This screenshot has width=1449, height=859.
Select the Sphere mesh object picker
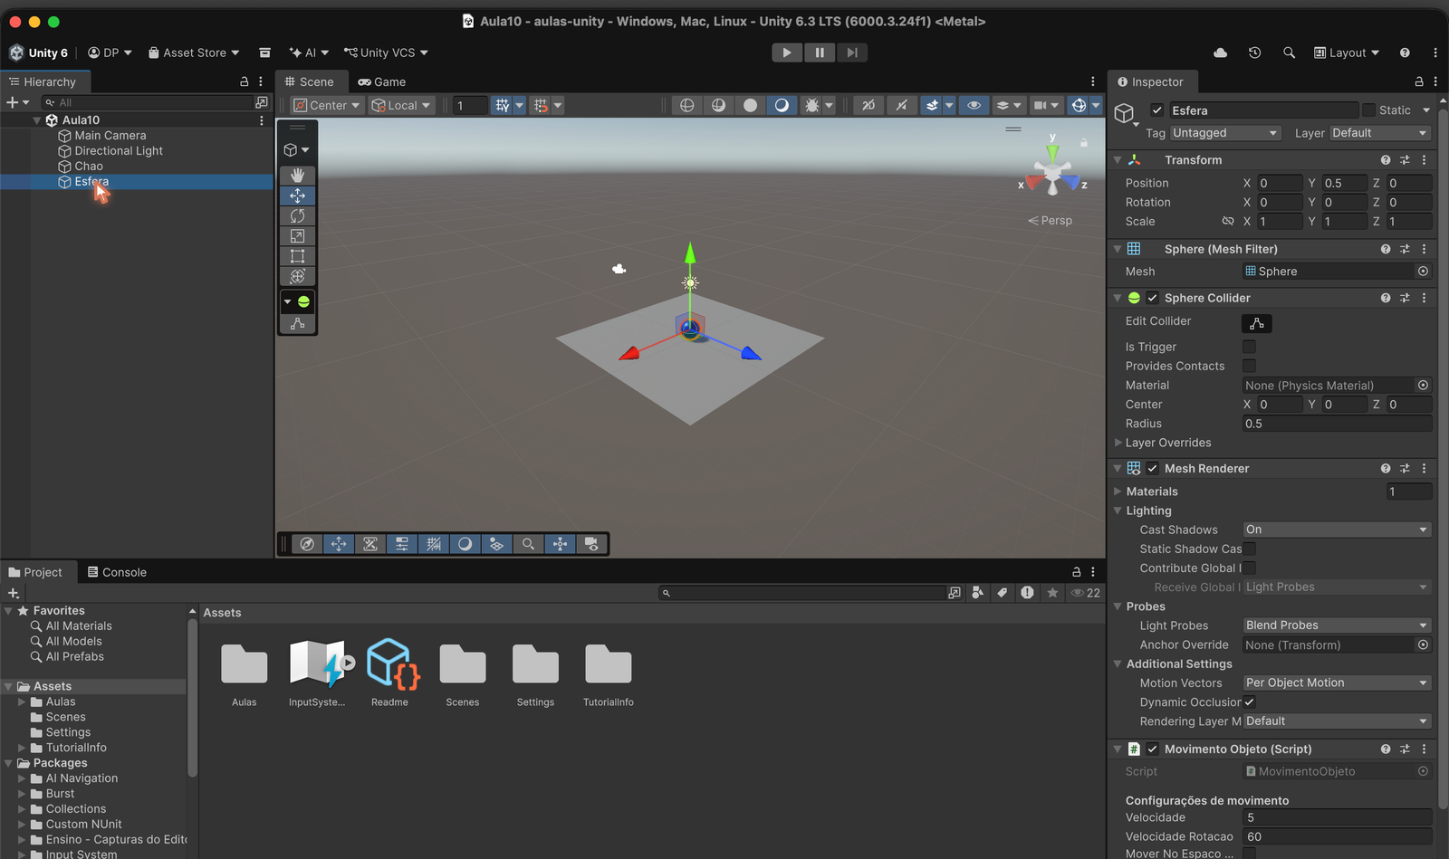pyautogui.click(x=1423, y=272)
